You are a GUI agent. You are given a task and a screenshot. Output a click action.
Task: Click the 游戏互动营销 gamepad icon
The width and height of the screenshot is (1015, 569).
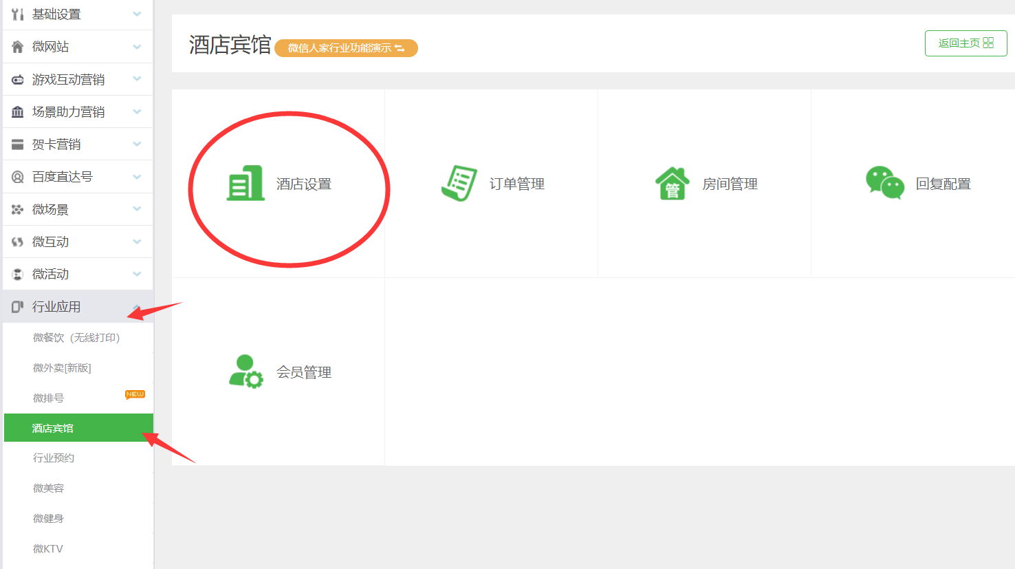click(18, 80)
